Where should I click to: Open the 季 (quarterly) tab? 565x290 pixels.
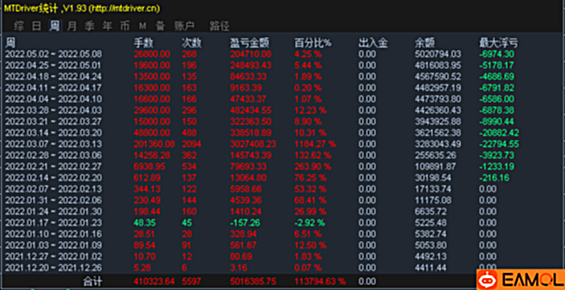click(x=90, y=26)
